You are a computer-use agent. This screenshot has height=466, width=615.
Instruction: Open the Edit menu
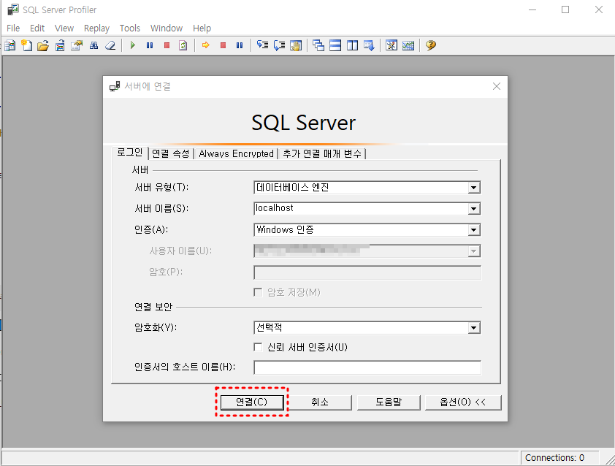(x=37, y=28)
